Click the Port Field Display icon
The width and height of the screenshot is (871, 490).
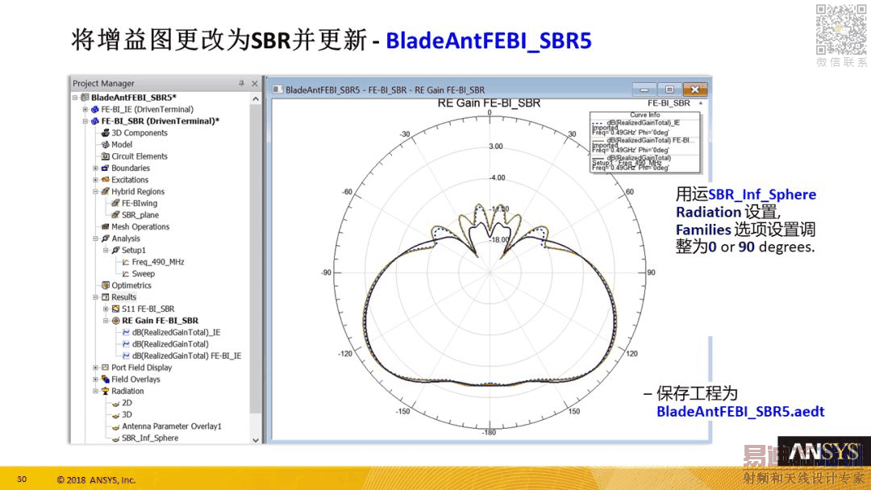(106, 367)
